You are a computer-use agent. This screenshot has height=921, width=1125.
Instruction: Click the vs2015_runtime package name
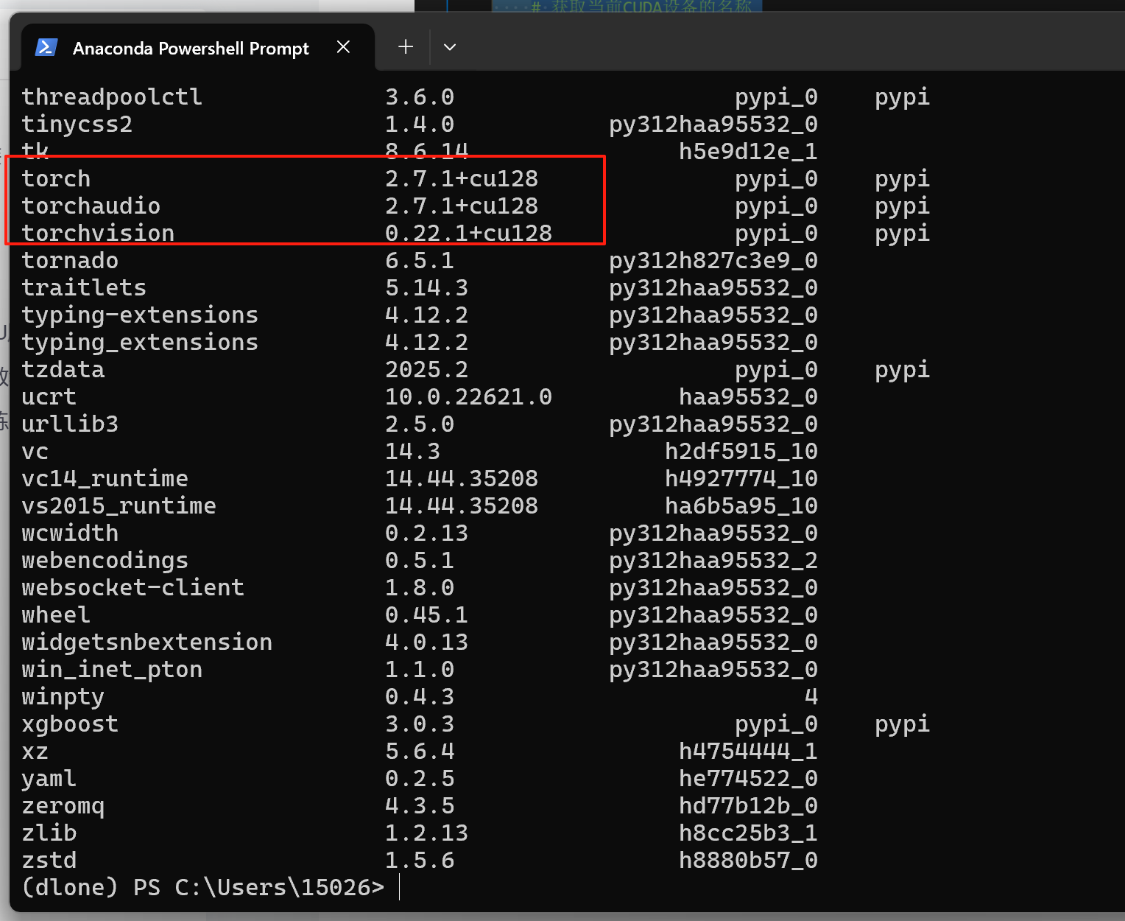point(119,506)
